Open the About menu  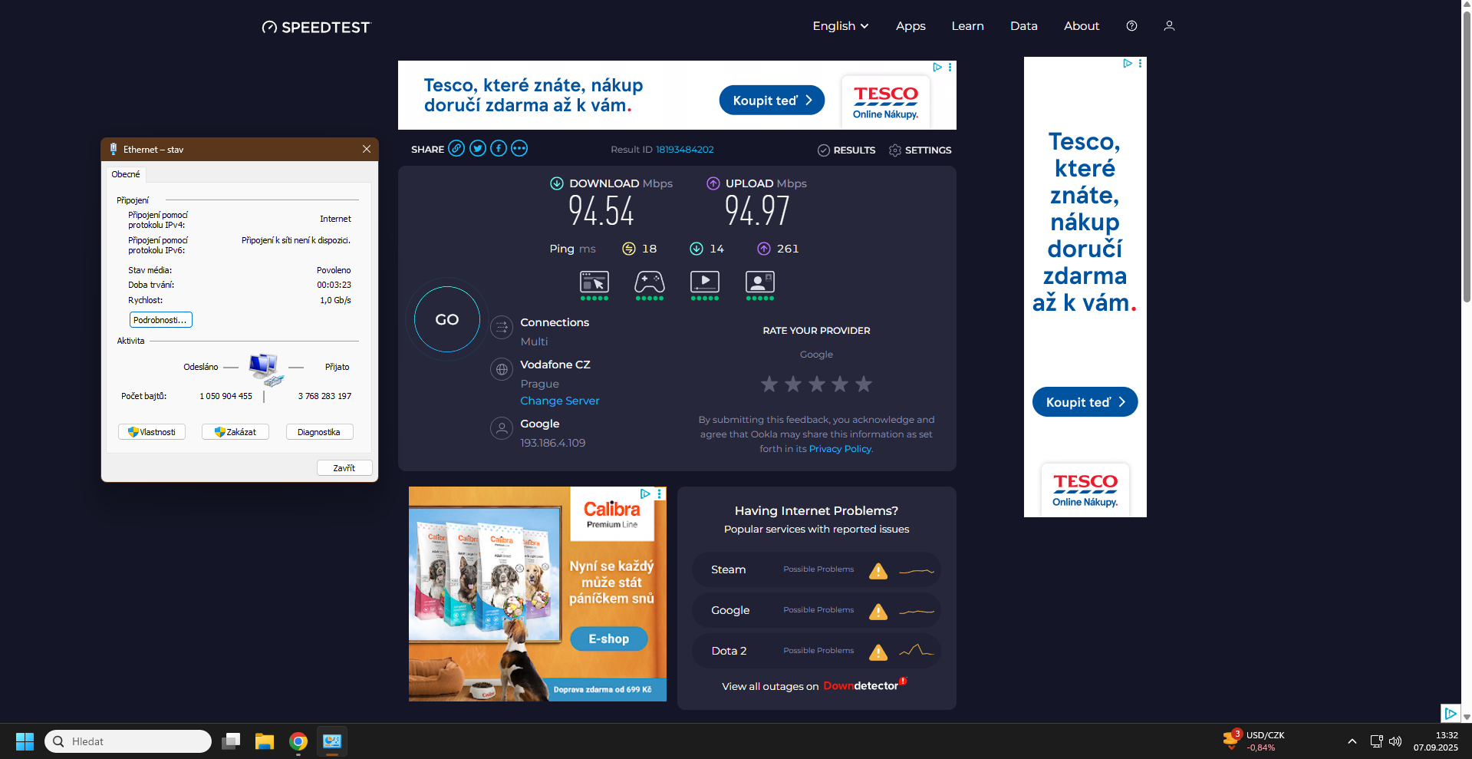click(1082, 25)
